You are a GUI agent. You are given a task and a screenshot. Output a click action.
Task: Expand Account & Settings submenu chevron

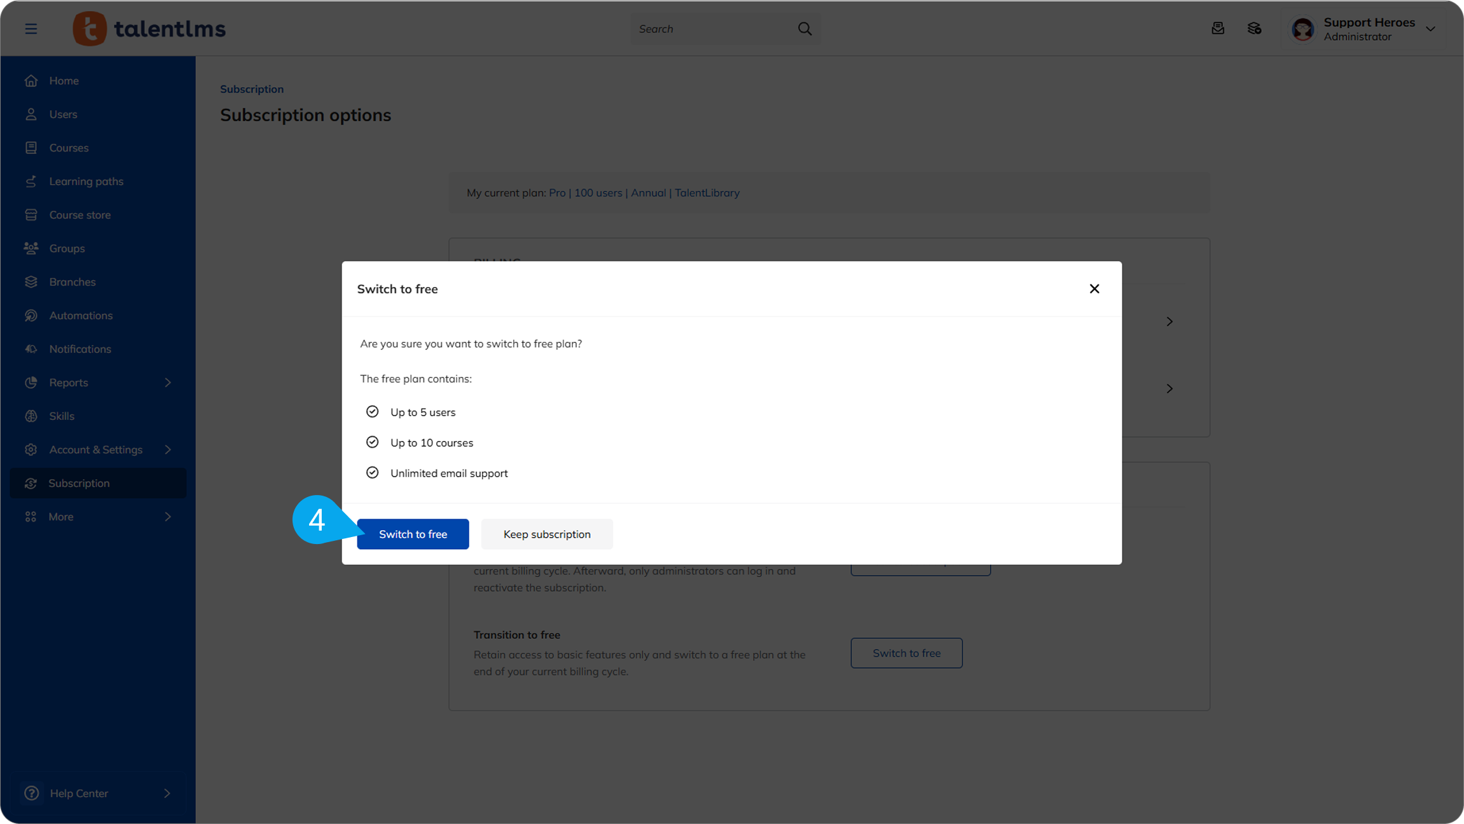pyautogui.click(x=168, y=449)
